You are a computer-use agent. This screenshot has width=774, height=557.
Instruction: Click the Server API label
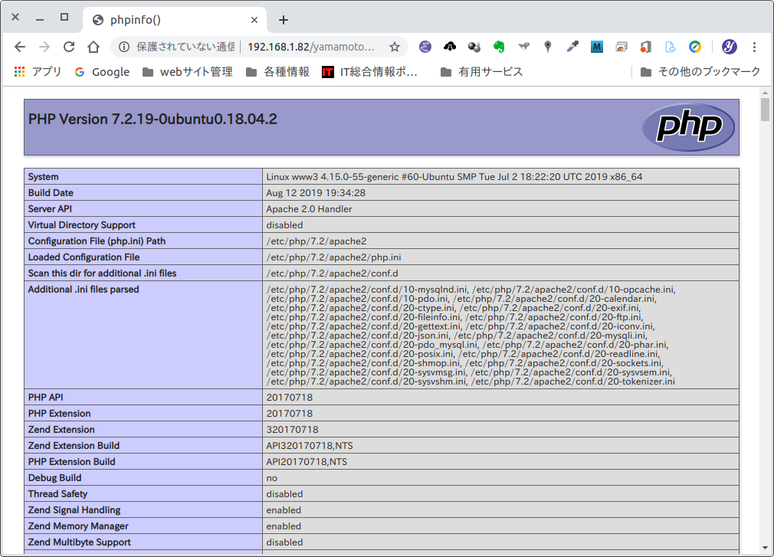[x=50, y=208]
